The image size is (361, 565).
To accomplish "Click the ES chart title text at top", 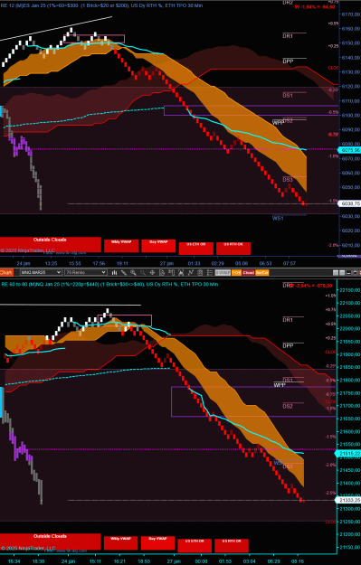I will click(101, 5).
